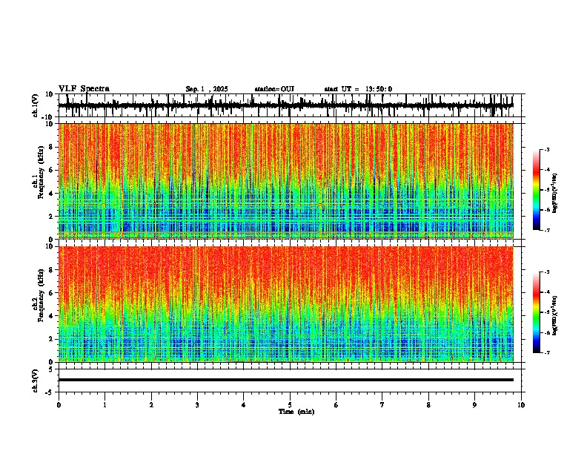This screenshot has width=587, height=454.
Task: Click the ch.1 spectrogram 6 kHz tick label
Action: 52,170
